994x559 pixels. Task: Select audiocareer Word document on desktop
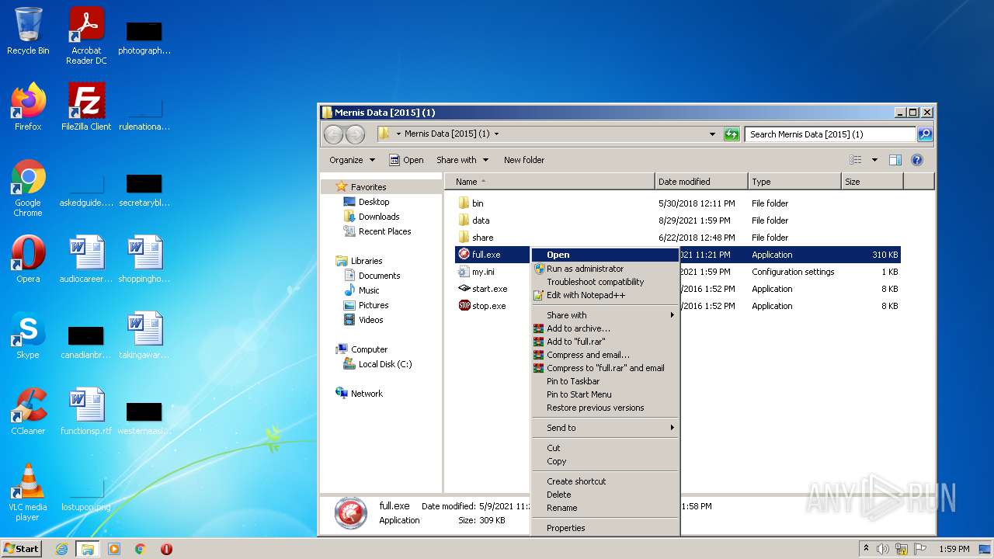86,259
